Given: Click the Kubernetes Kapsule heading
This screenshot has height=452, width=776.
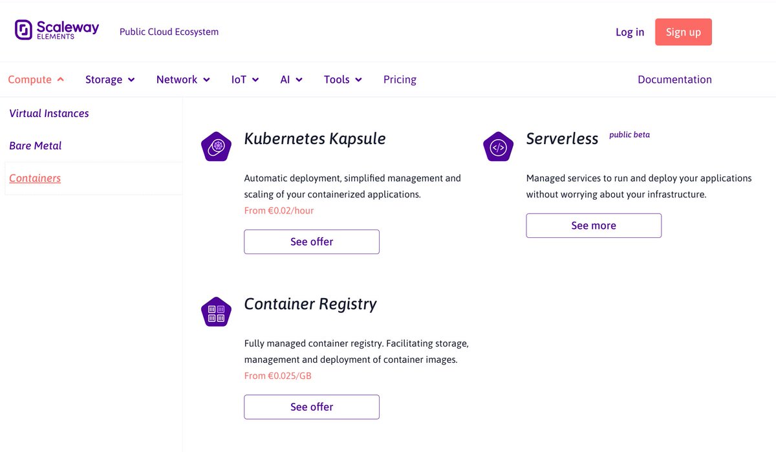Looking at the screenshot, I should pos(315,138).
